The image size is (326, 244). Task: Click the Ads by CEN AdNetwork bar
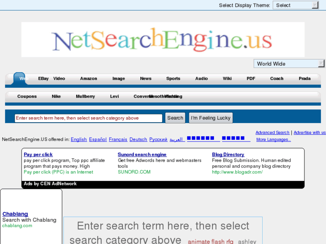tap(163, 184)
